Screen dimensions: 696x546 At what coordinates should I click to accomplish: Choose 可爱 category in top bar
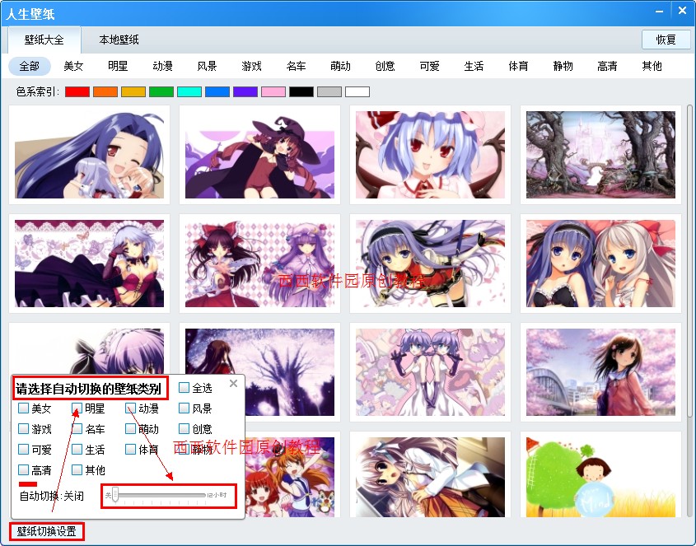click(429, 66)
